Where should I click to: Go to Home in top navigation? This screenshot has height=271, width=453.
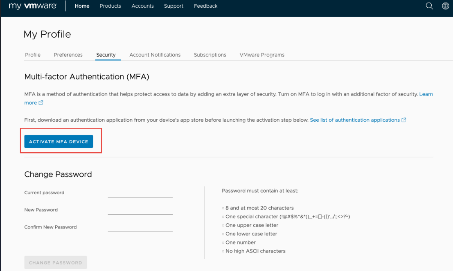tap(82, 6)
